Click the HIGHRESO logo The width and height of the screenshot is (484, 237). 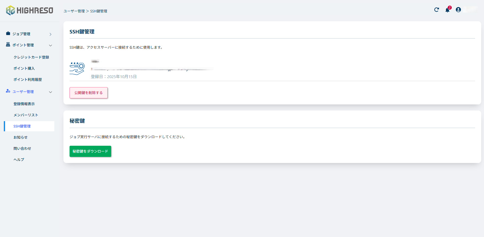[x=29, y=10]
